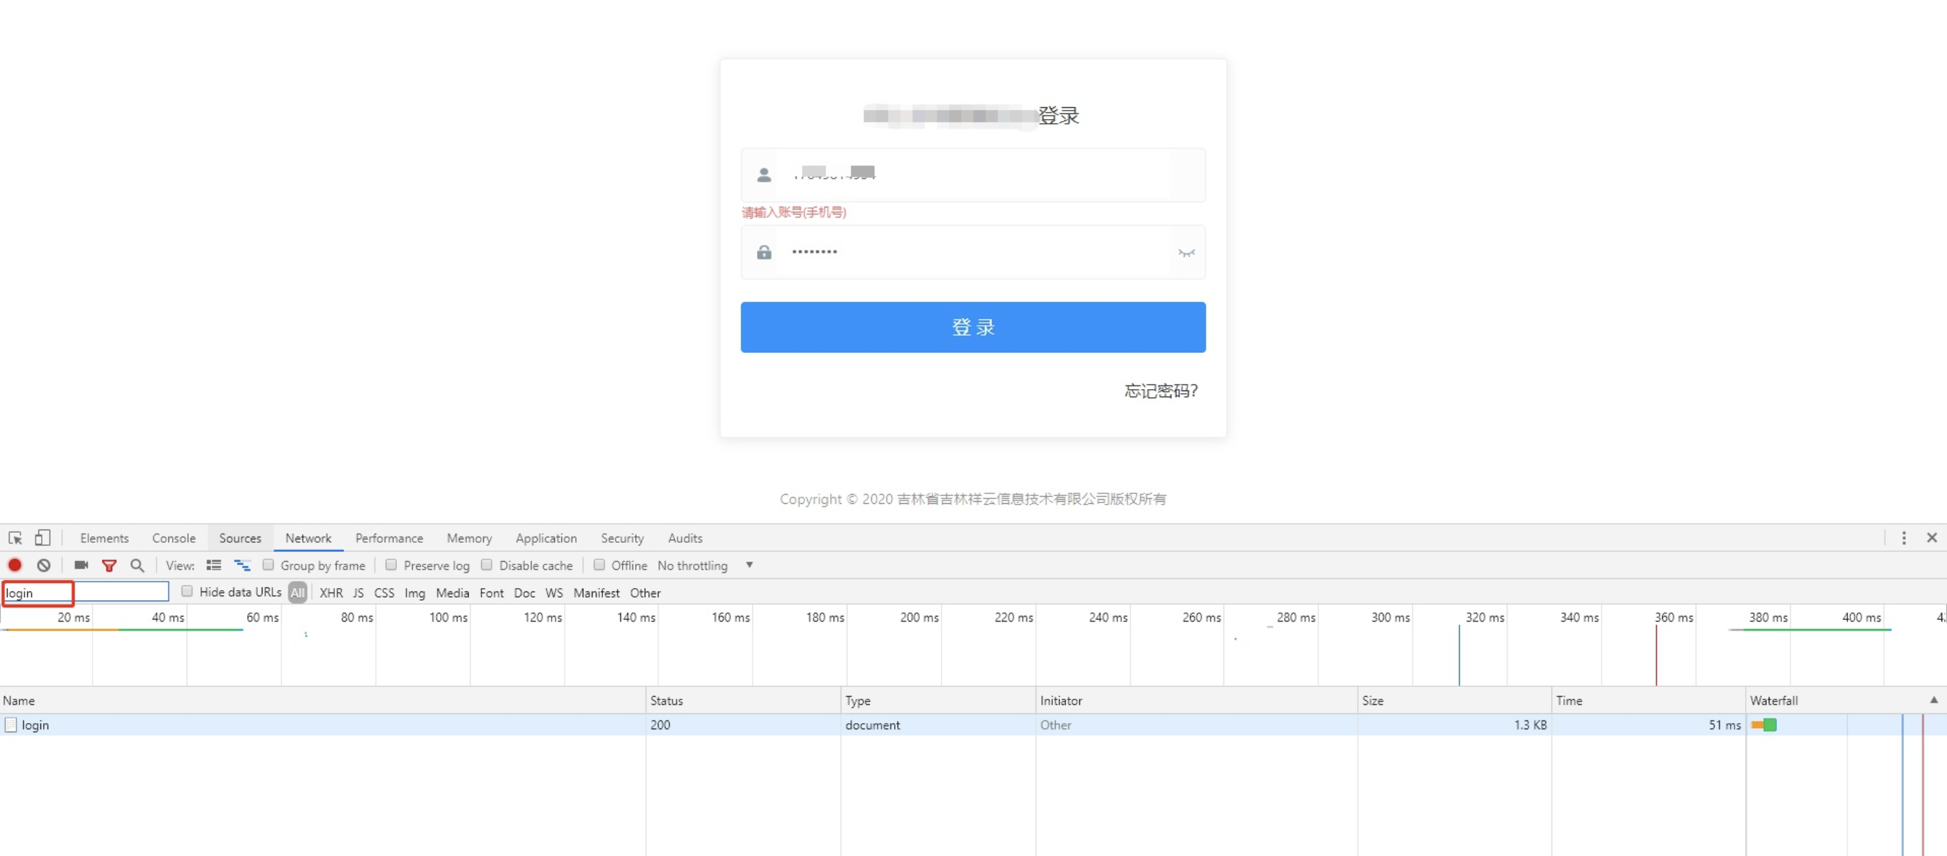The image size is (1947, 856).
Task: Toggle the red filter funnel icon
Action: click(109, 565)
